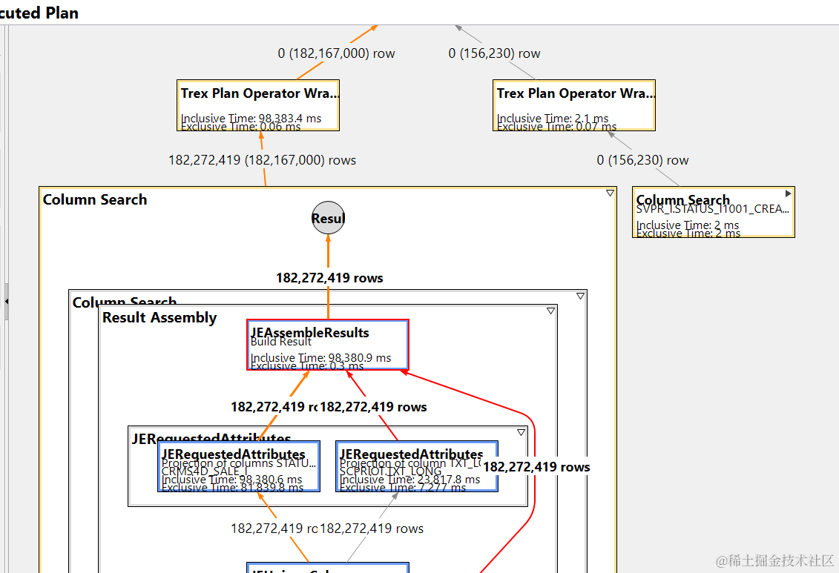Click the left panel collapse arrow handle
The width and height of the screenshot is (839, 573).
click(x=7, y=302)
